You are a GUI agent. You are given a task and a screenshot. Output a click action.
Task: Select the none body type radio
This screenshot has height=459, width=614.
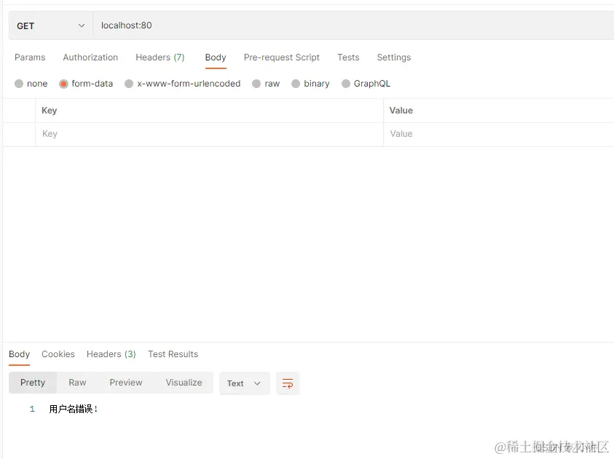(19, 84)
